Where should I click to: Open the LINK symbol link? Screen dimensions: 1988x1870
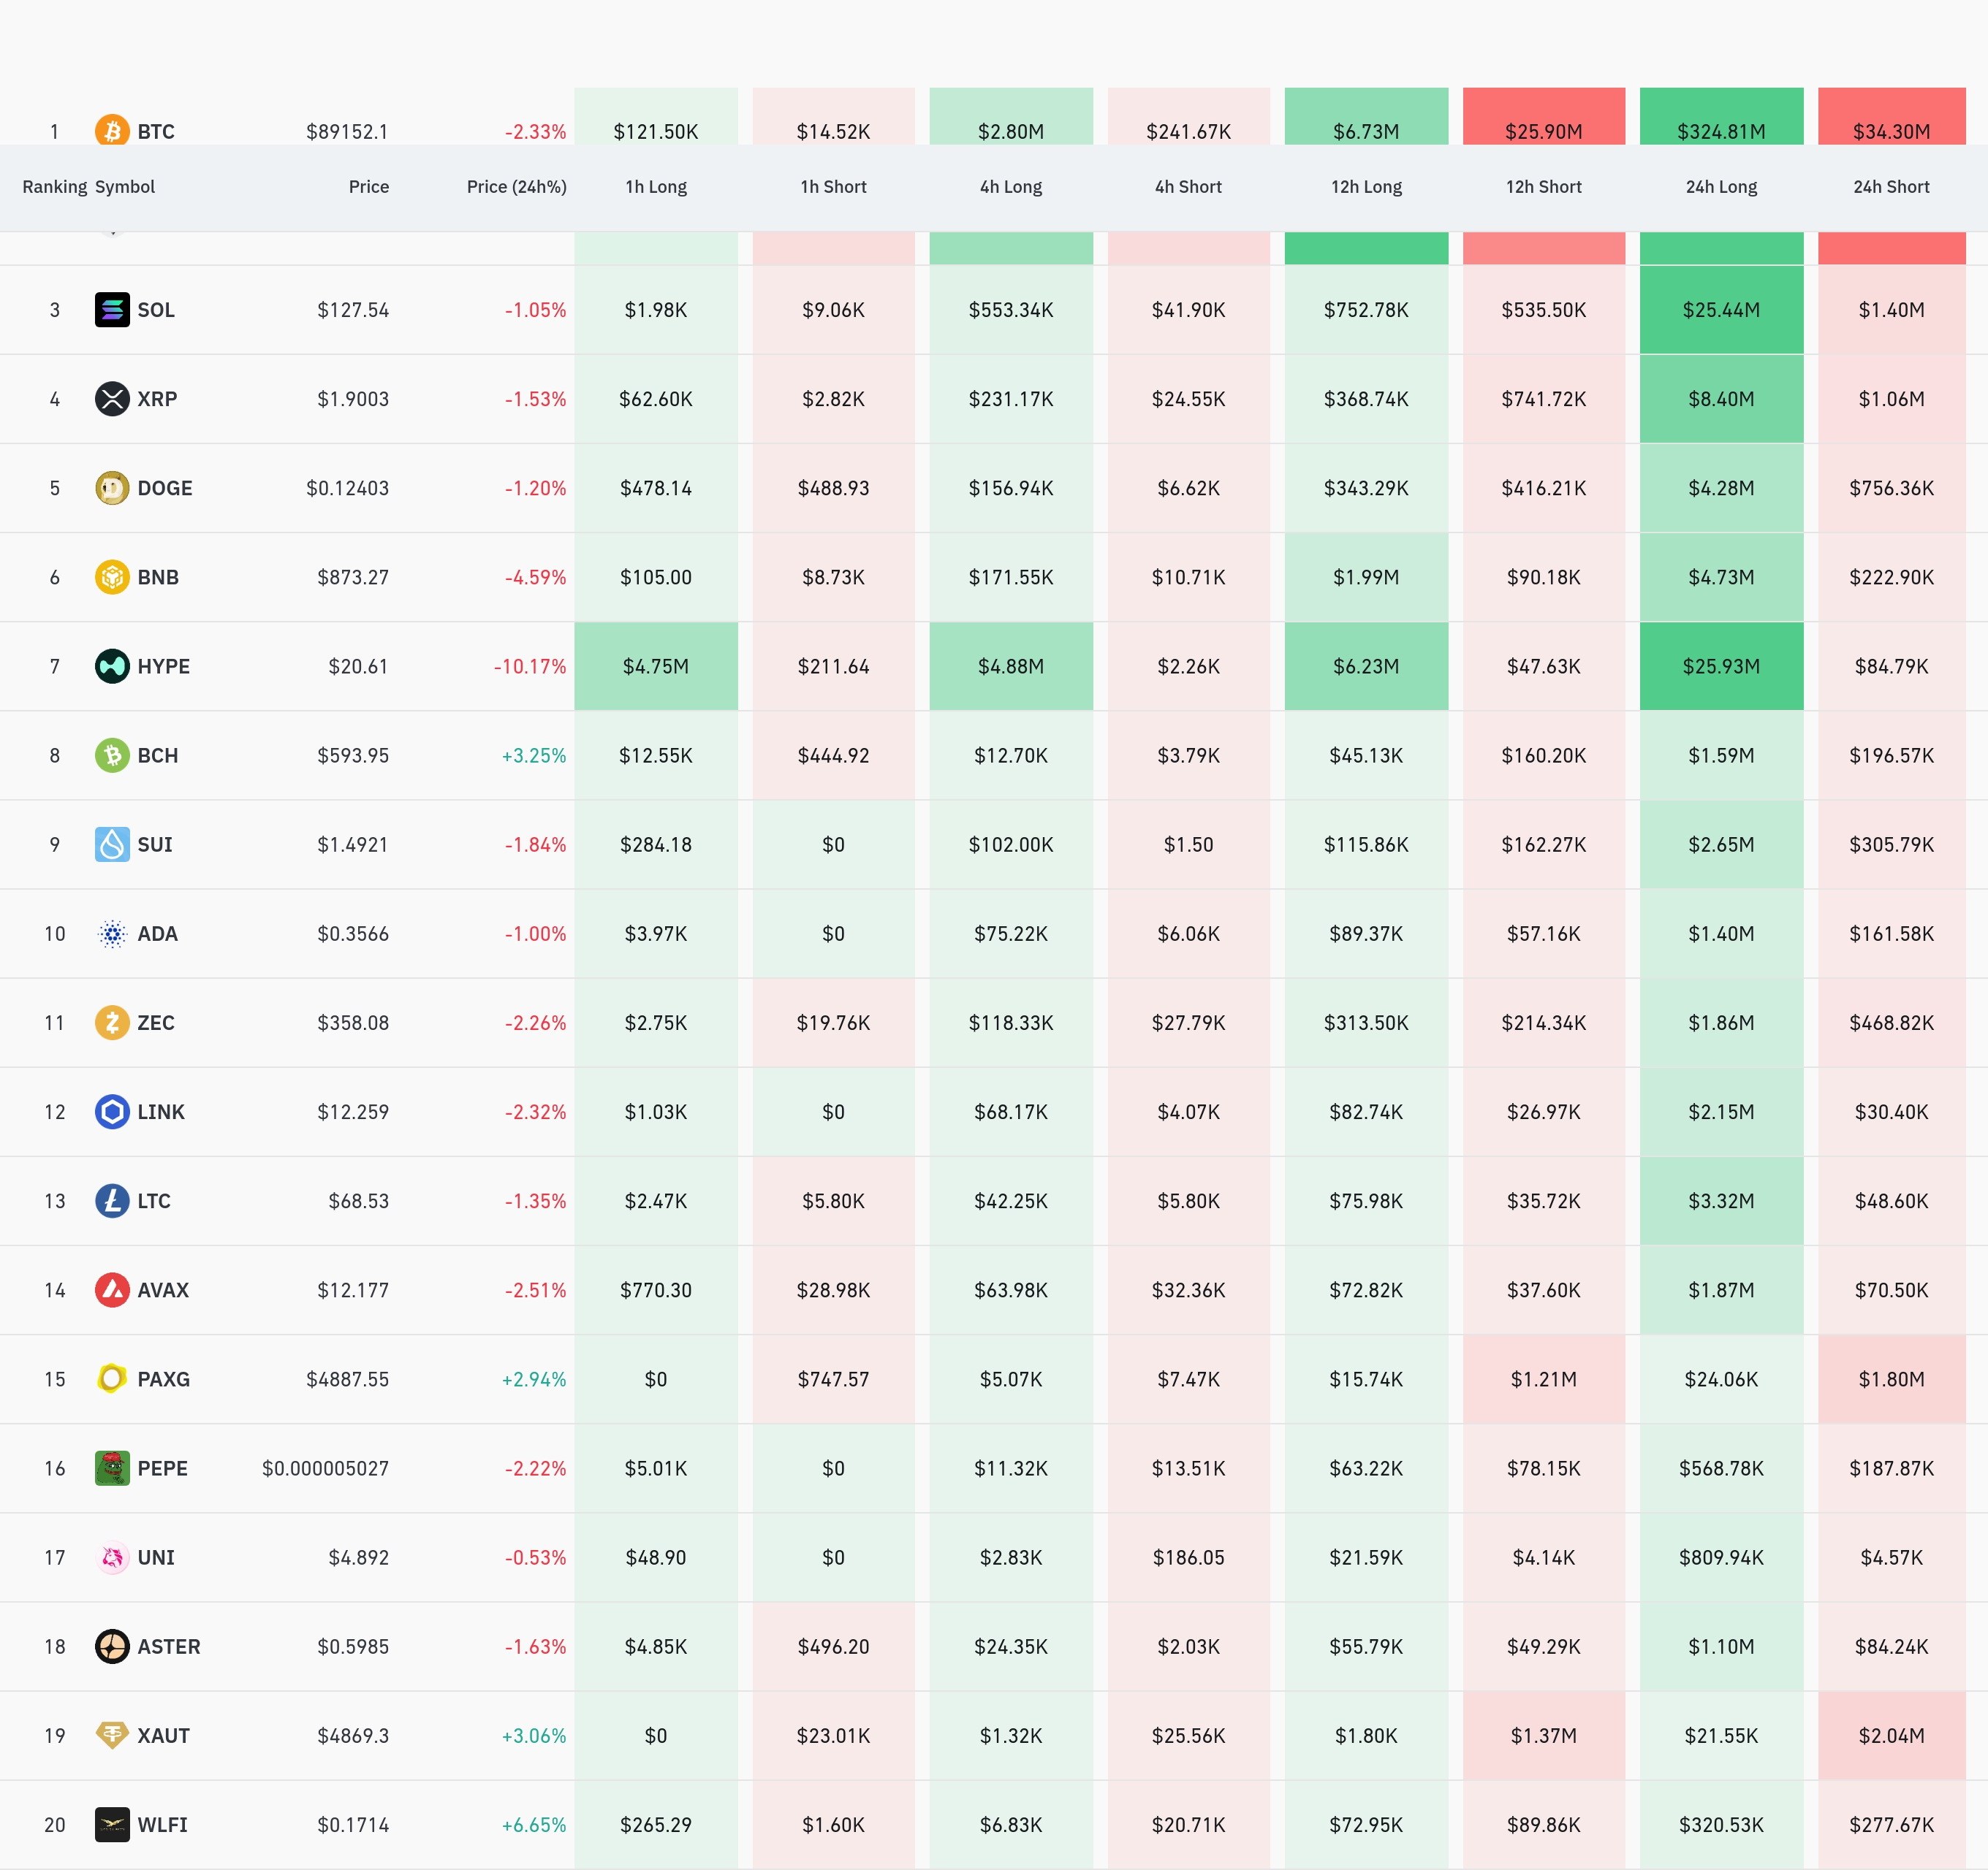pyautogui.click(x=161, y=1111)
